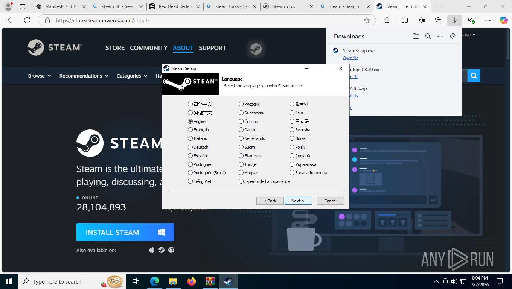The image size is (512, 289).
Task: Open Copilot icon in Edge toolbar
Action: (503, 21)
